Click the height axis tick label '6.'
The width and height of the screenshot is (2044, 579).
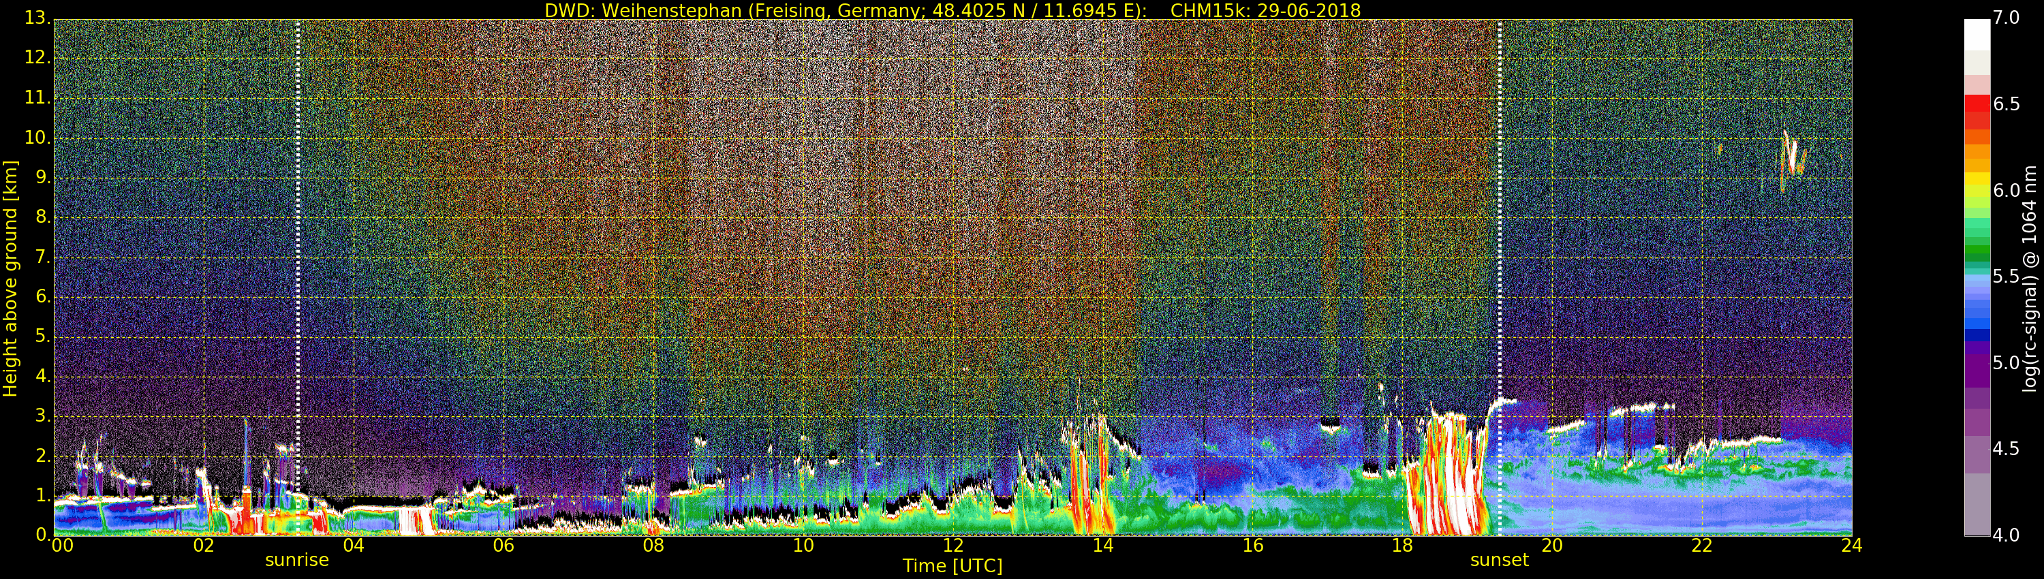43,296
